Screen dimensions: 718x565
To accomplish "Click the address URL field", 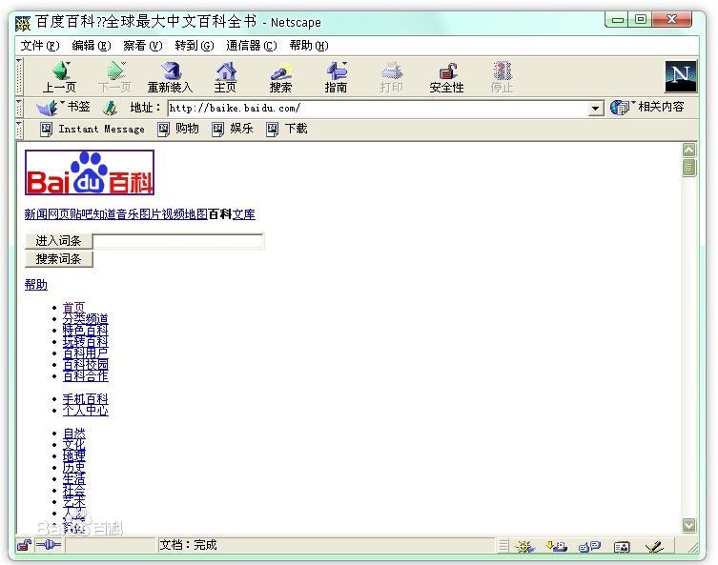I will (x=378, y=109).
